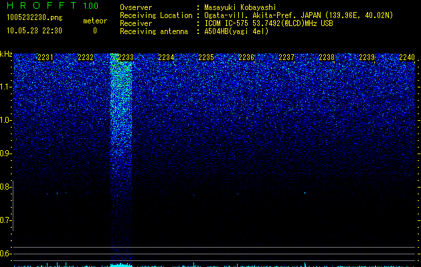Viewport: 421px width, 267px height.
Task: Click the meteor label
Action: click(x=95, y=21)
